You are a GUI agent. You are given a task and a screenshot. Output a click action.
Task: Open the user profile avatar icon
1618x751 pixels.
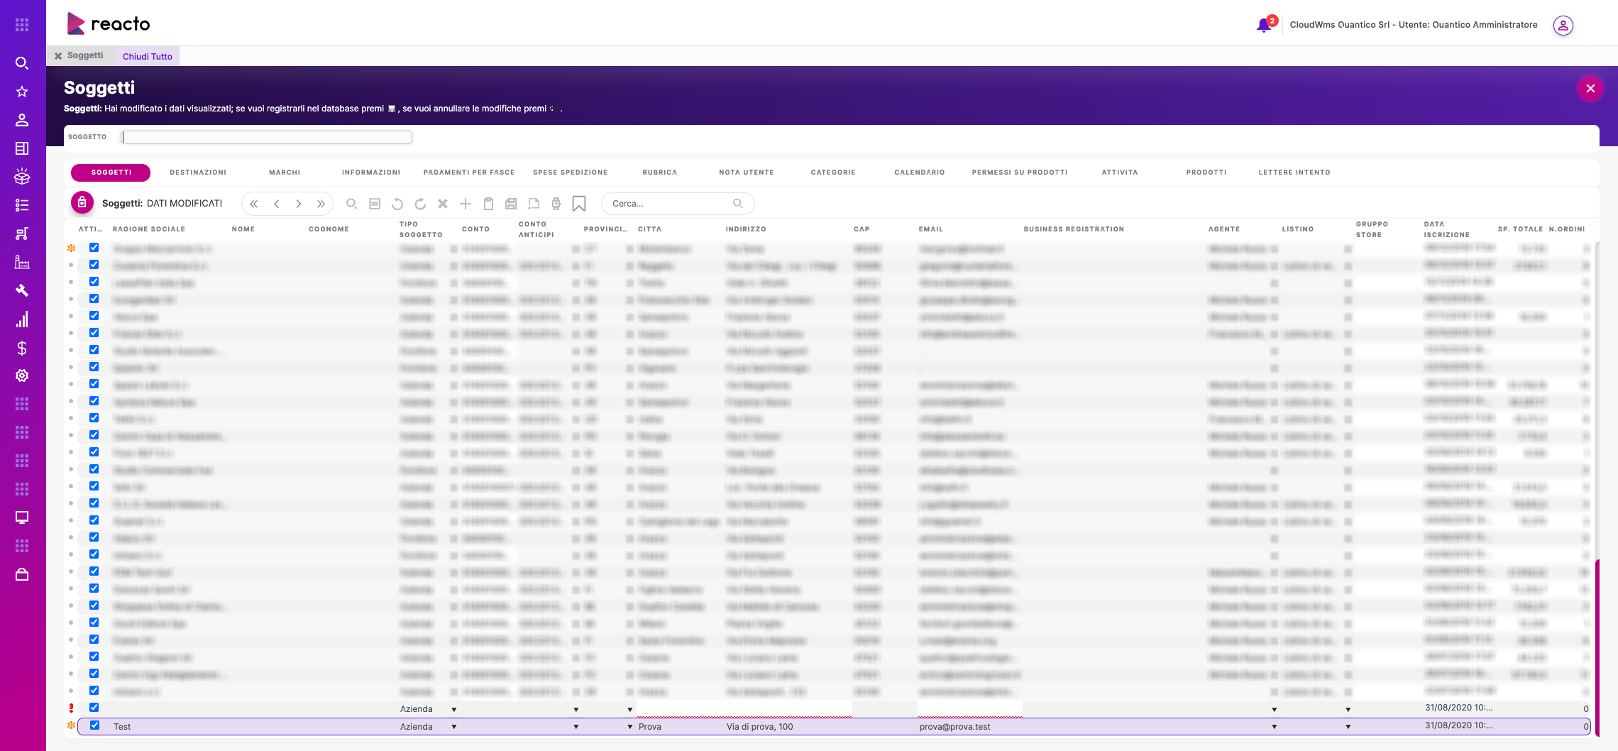pos(1563,25)
